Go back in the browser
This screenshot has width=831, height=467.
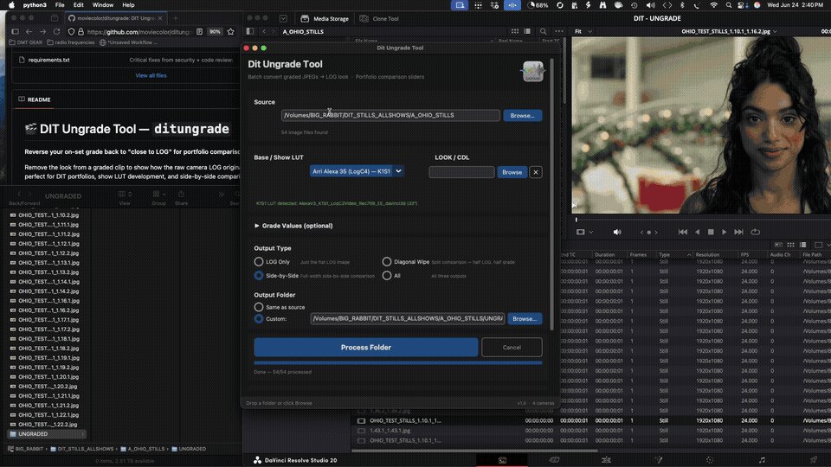pos(29,32)
